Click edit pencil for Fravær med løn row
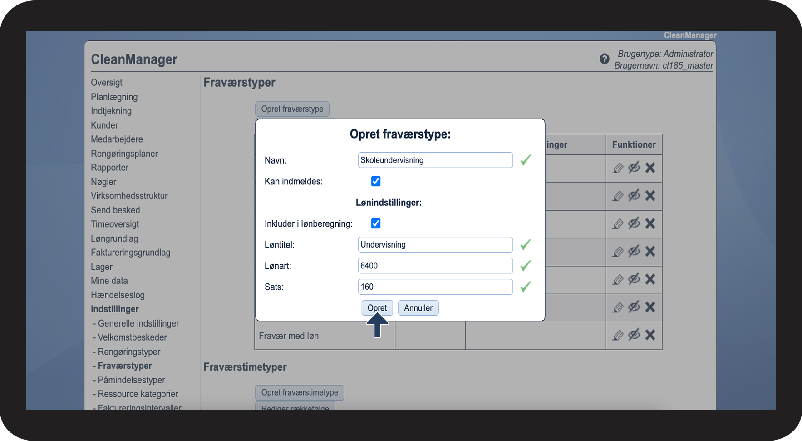Viewport: 802px width, 441px height. point(618,335)
